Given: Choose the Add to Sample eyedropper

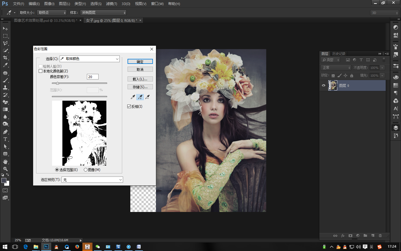Looking at the screenshot, I should click(x=140, y=97).
